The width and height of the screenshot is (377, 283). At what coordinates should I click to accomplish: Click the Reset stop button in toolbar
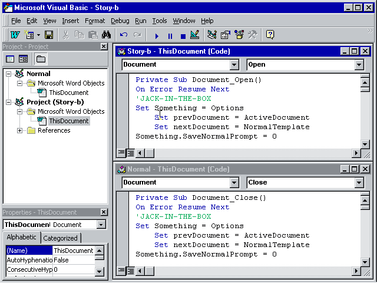click(183, 35)
